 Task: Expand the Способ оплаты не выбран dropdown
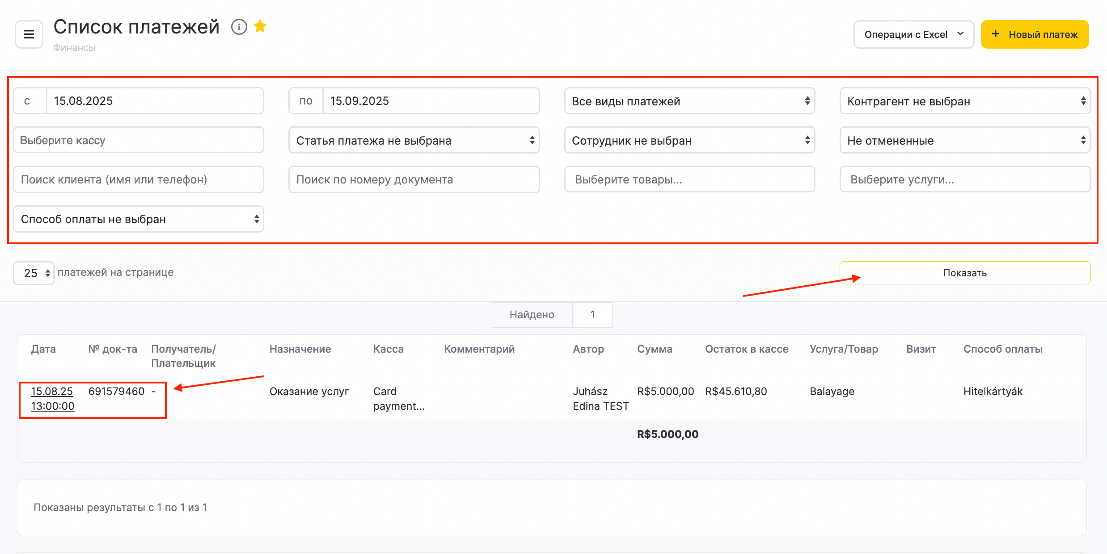pos(139,219)
